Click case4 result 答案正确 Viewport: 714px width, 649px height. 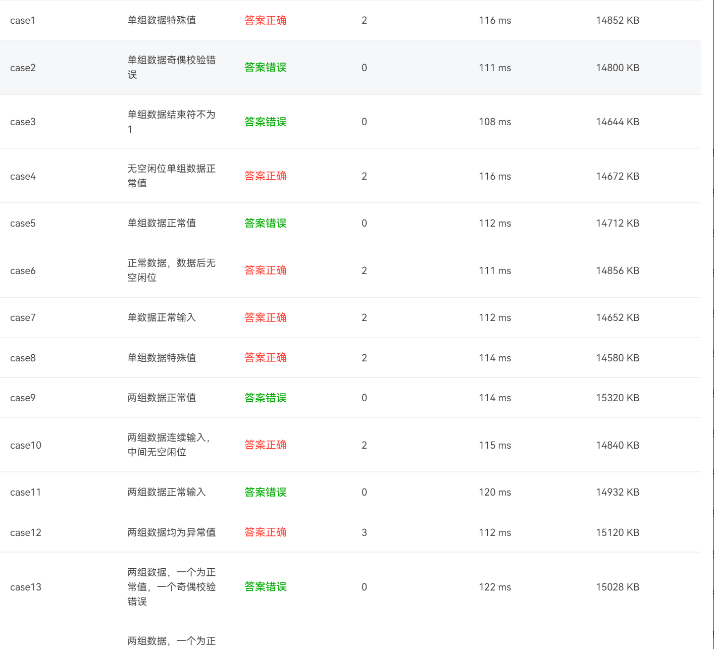[x=266, y=176]
